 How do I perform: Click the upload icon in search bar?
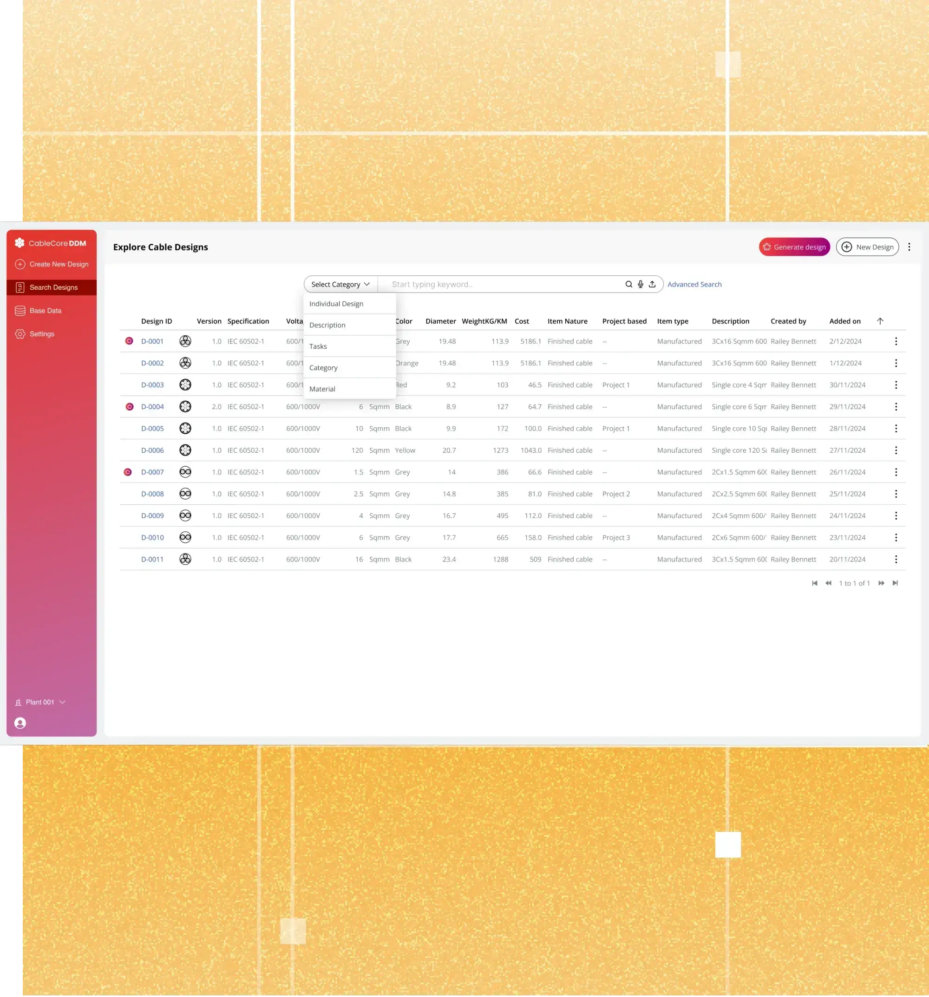coord(652,284)
